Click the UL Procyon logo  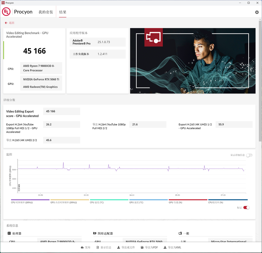click(x=17, y=12)
